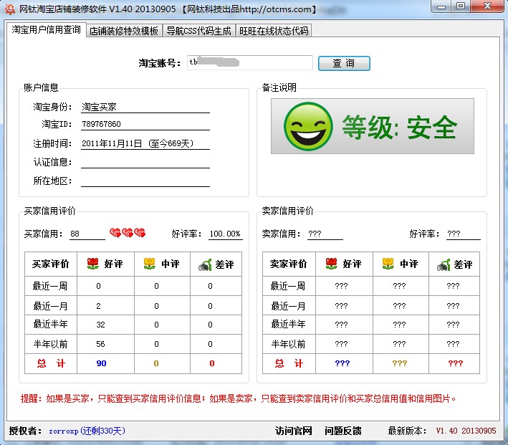Click the 最近一周 row label in buyer table
Screen dimensions: 508x445
pyautogui.click(x=50, y=286)
